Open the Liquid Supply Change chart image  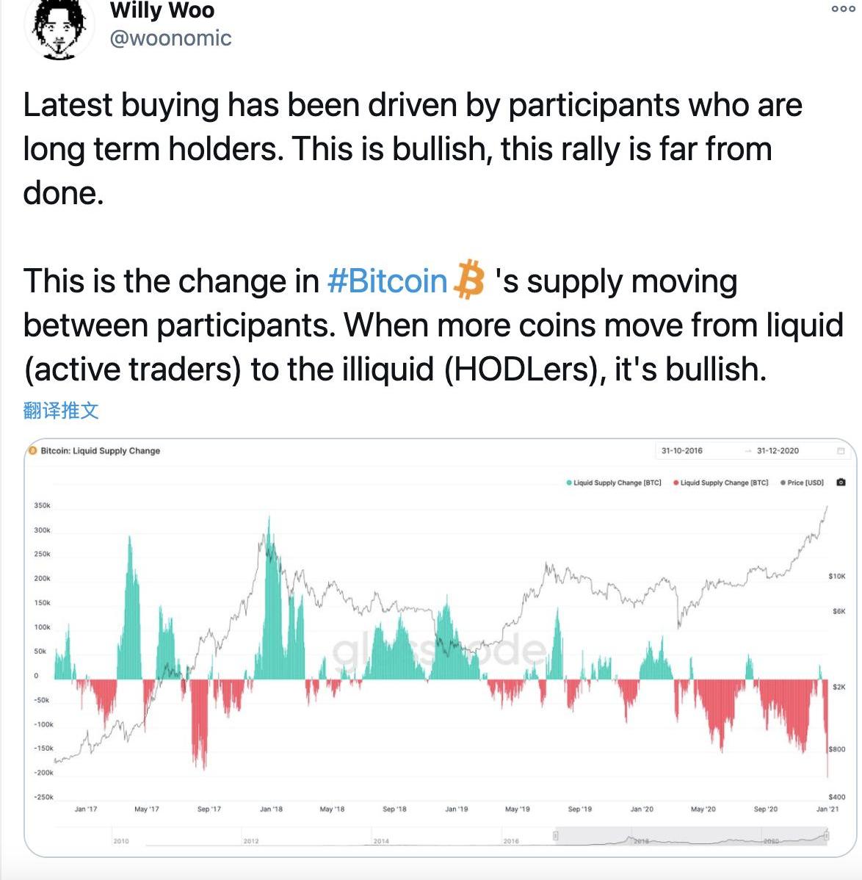(x=441, y=648)
